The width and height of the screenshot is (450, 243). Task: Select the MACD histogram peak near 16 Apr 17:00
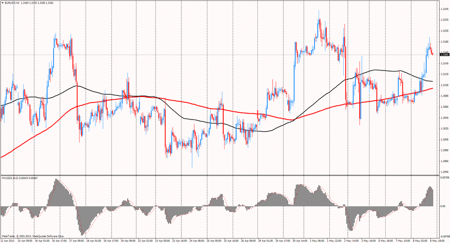57,193
